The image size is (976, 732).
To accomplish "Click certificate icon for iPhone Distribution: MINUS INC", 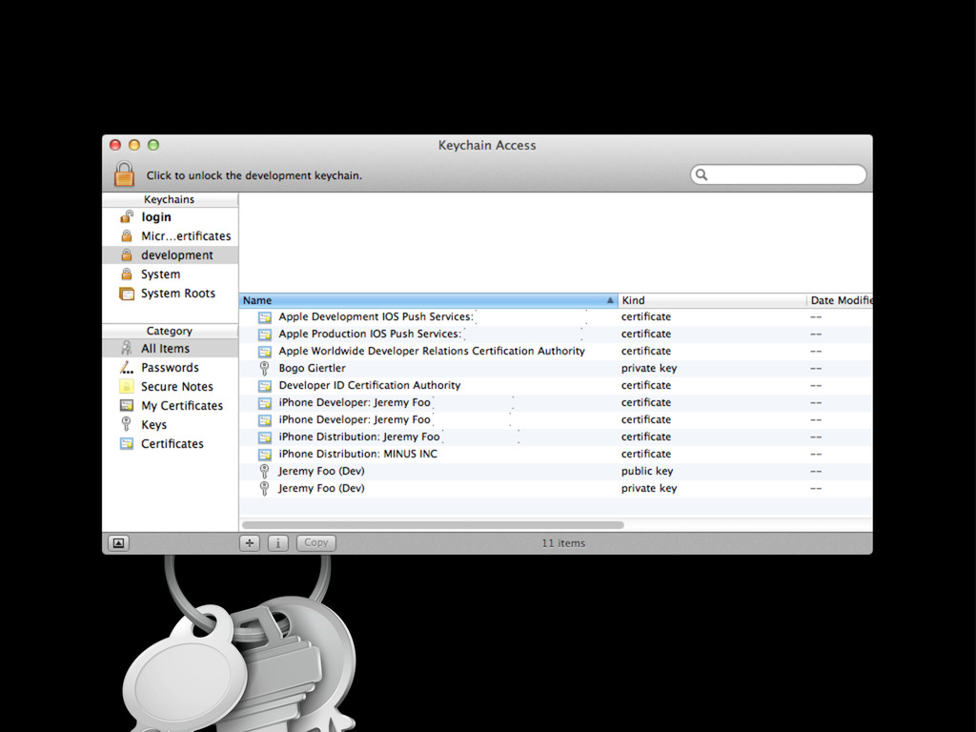I will click(x=265, y=455).
